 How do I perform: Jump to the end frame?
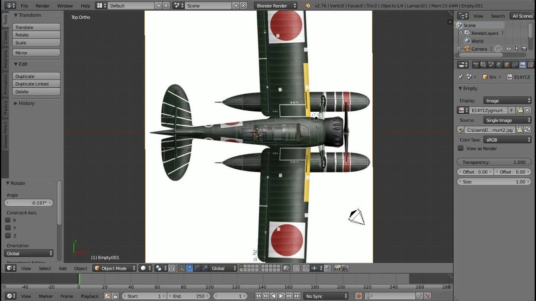(x=297, y=296)
